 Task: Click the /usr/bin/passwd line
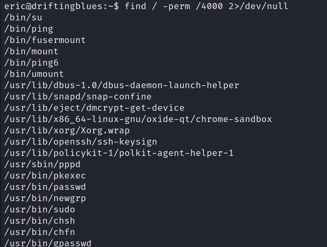click(x=45, y=187)
